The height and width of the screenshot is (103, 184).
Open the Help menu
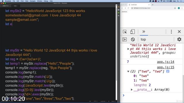point(51,1)
